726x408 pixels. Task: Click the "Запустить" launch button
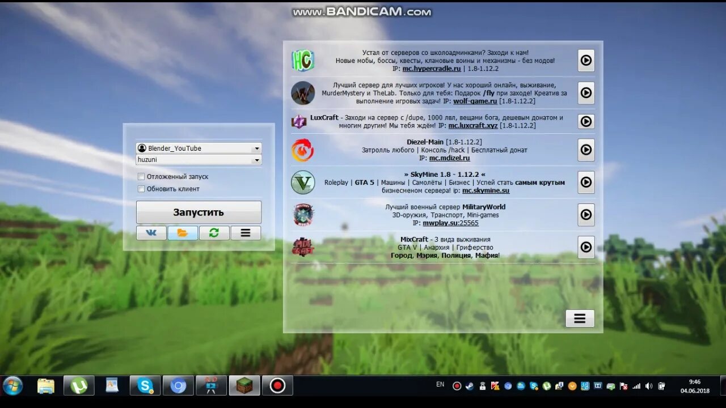click(x=199, y=212)
